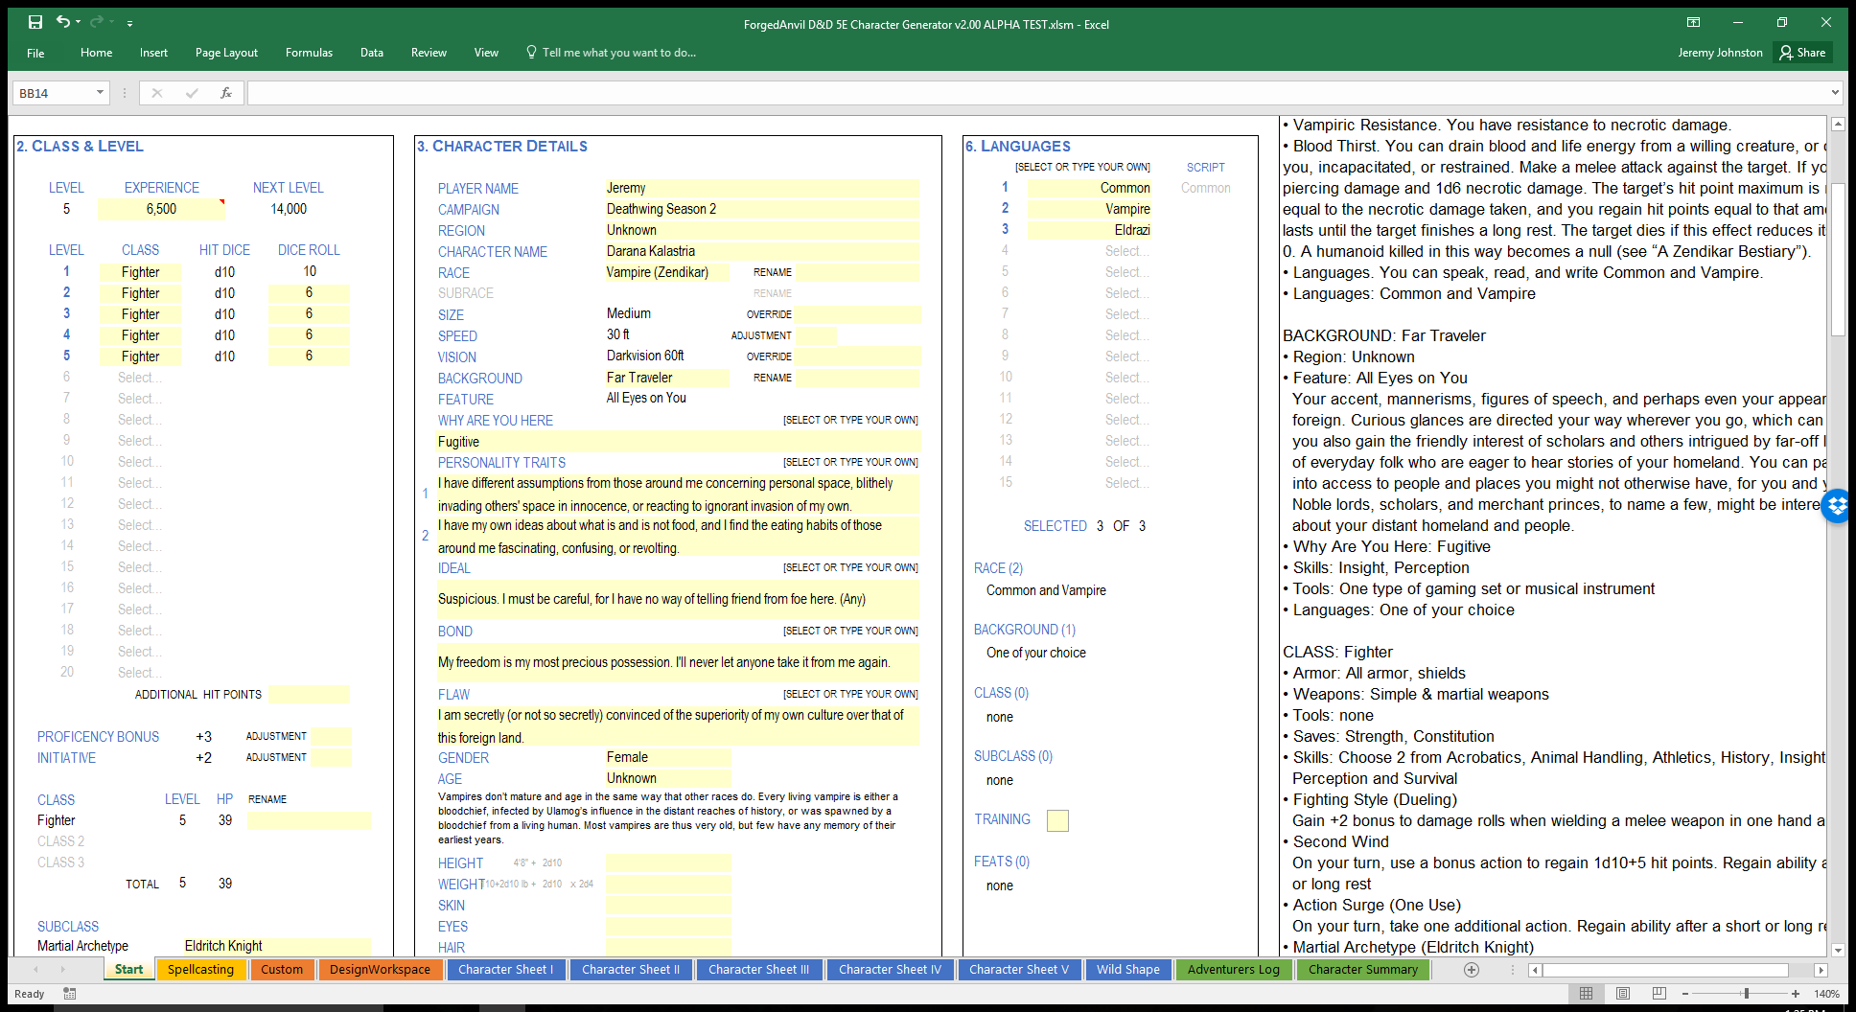Click the vertical scrollbar down arrow

1838,950
